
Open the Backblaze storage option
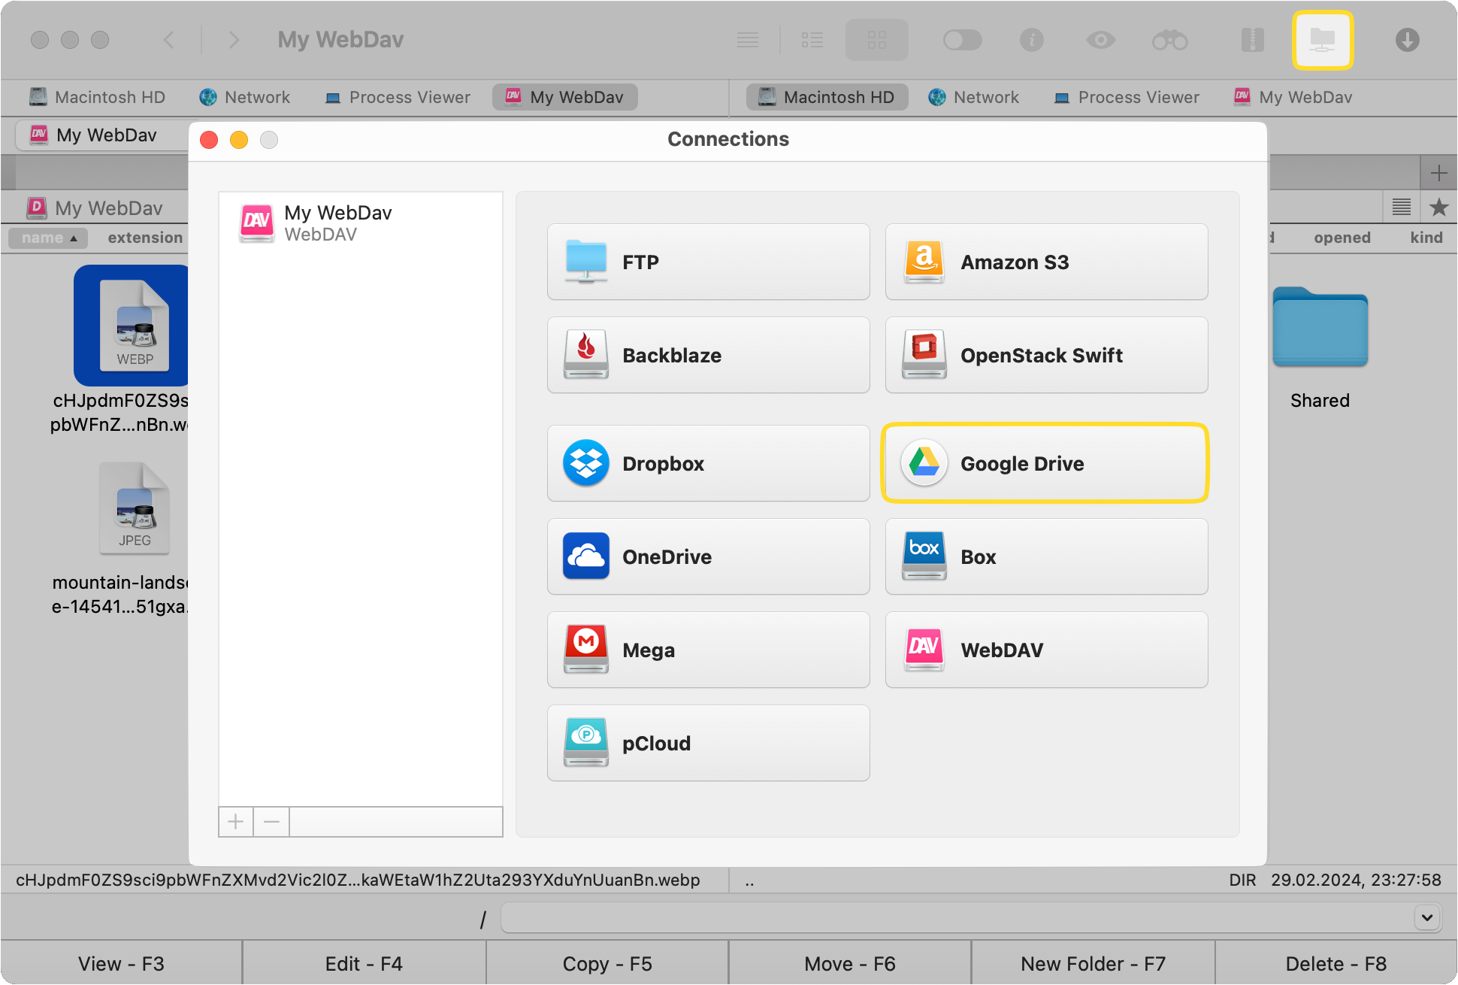click(707, 355)
